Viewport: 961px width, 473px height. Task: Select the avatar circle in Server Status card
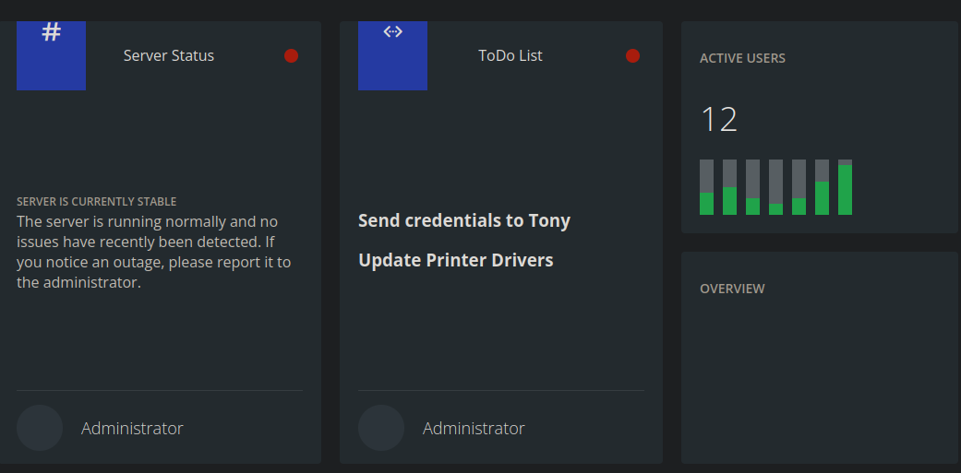[40, 428]
